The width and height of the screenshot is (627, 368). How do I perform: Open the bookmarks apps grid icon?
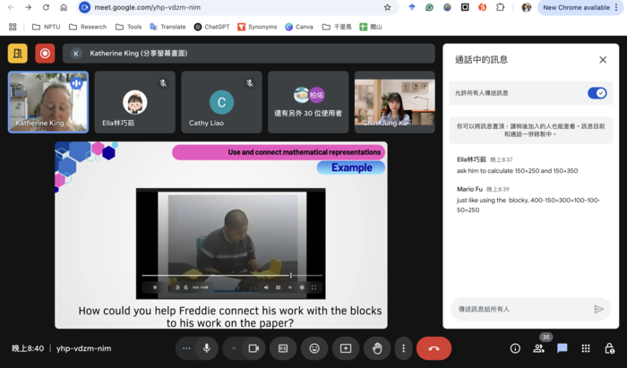pos(13,27)
